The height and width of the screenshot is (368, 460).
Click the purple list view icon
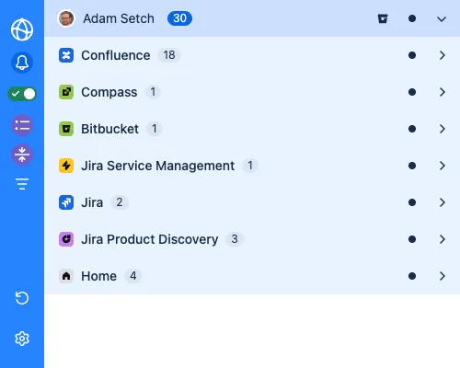[x=22, y=125]
